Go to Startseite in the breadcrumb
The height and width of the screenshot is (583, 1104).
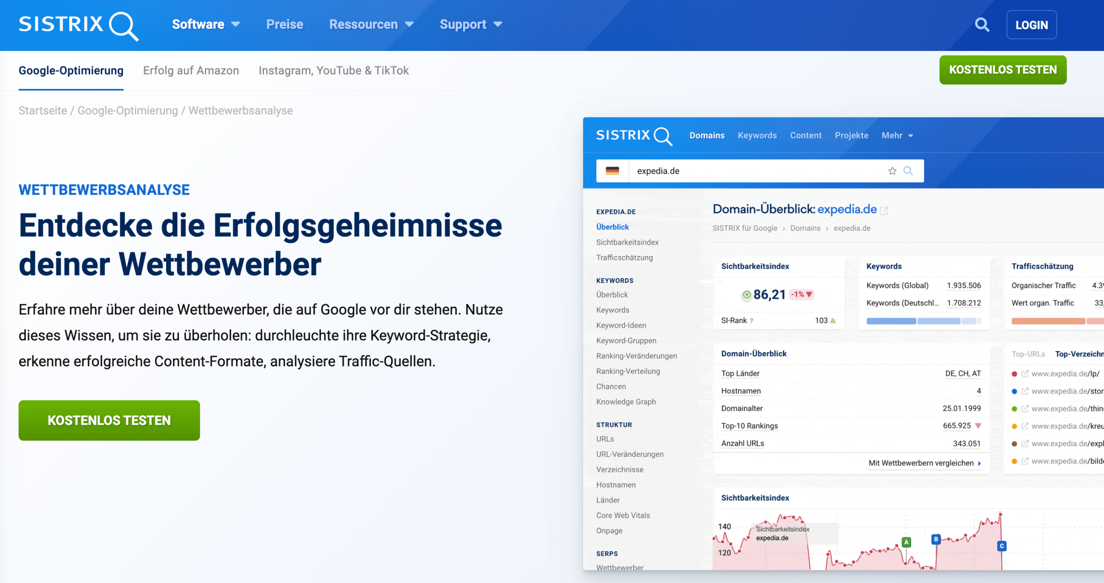point(43,110)
